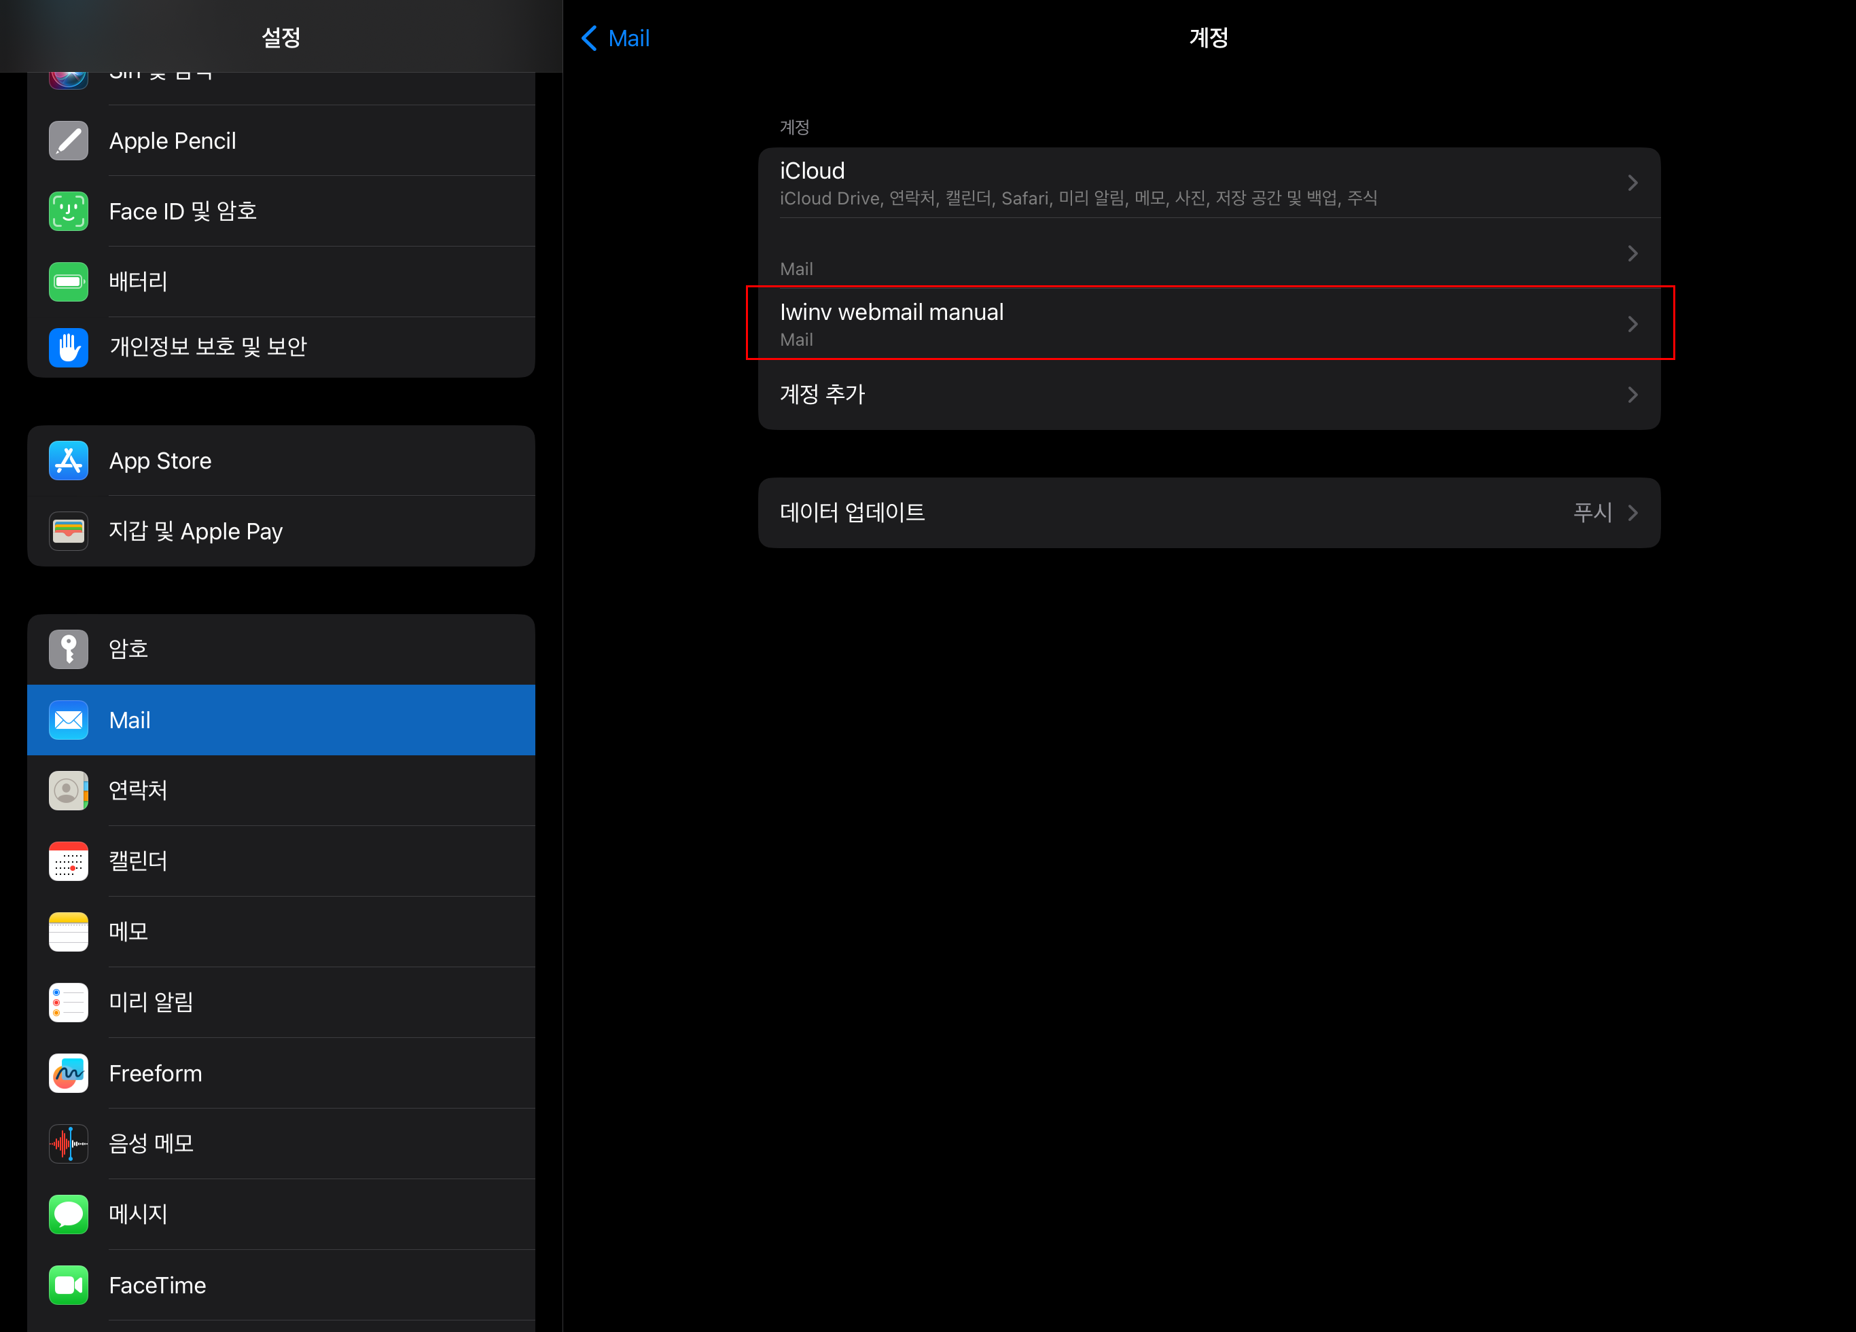Select 개인정보 보호 및 보안 in sidebar
1856x1332 pixels.
coord(281,347)
